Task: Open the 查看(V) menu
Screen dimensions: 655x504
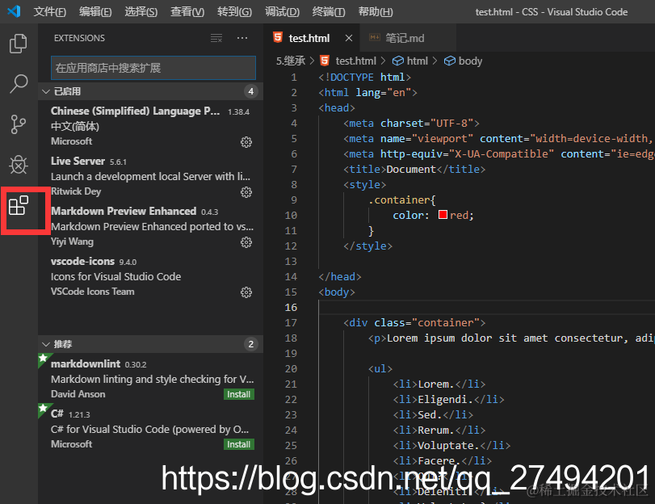Action: [x=187, y=11]
